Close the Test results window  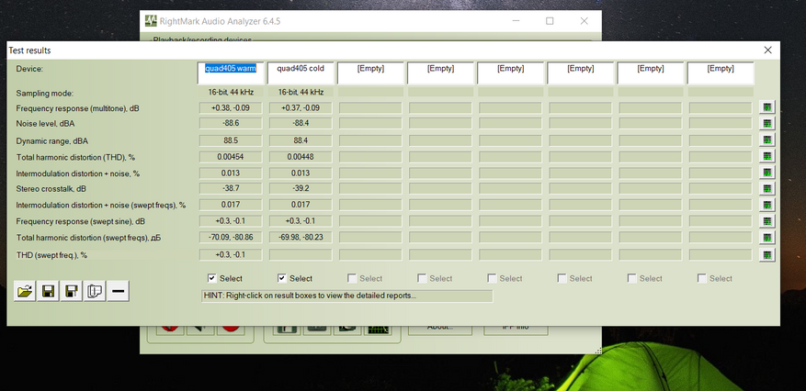tap(767, 50)
